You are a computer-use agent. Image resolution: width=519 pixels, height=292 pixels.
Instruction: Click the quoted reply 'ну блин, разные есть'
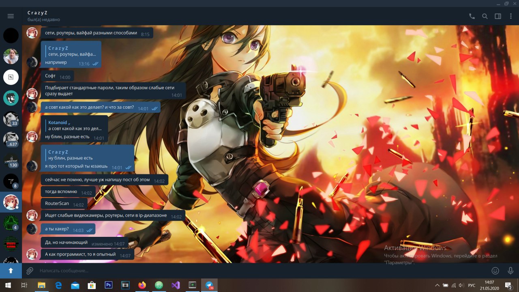[88, 155]
